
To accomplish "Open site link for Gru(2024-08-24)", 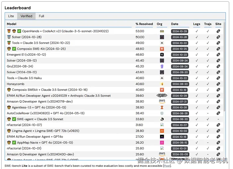I will [218, 66].
